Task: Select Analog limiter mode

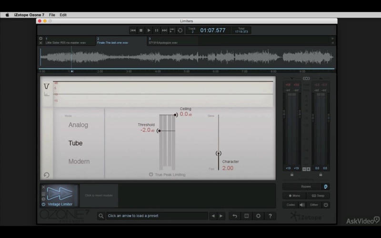Action: coord(78,125)
